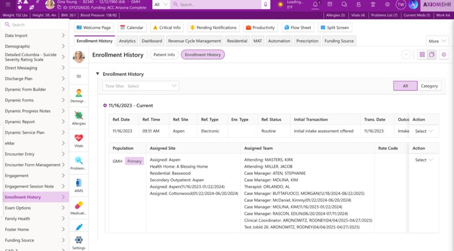Open page settings gear near view icons

click(444, 54)
